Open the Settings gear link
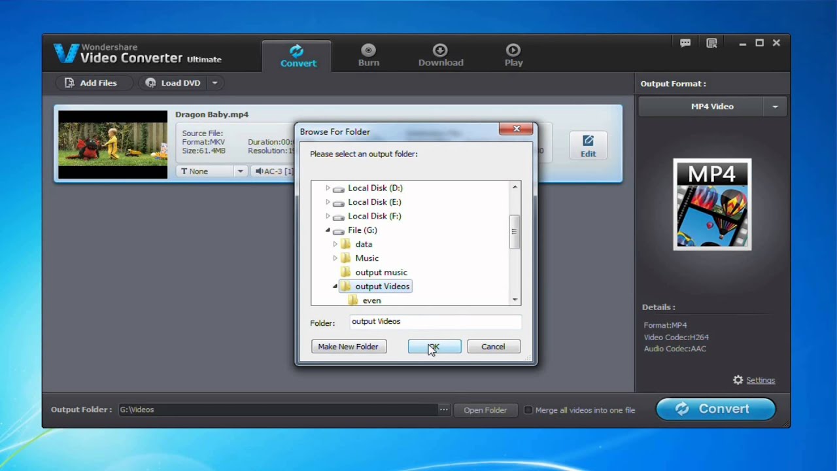The width and height of the screenshot is (837, 471). tap(754, 380)
